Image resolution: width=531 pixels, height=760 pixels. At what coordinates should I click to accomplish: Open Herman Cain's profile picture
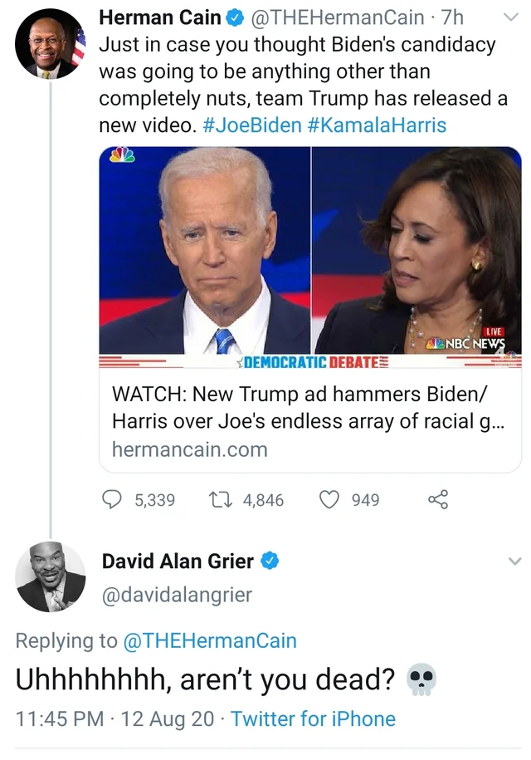[x=51, y=44]
